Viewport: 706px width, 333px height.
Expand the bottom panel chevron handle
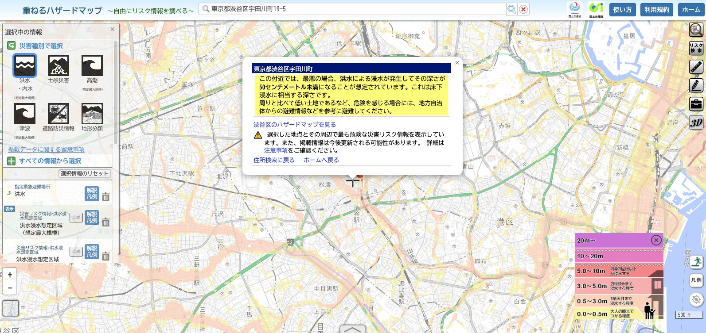(352, 329)
